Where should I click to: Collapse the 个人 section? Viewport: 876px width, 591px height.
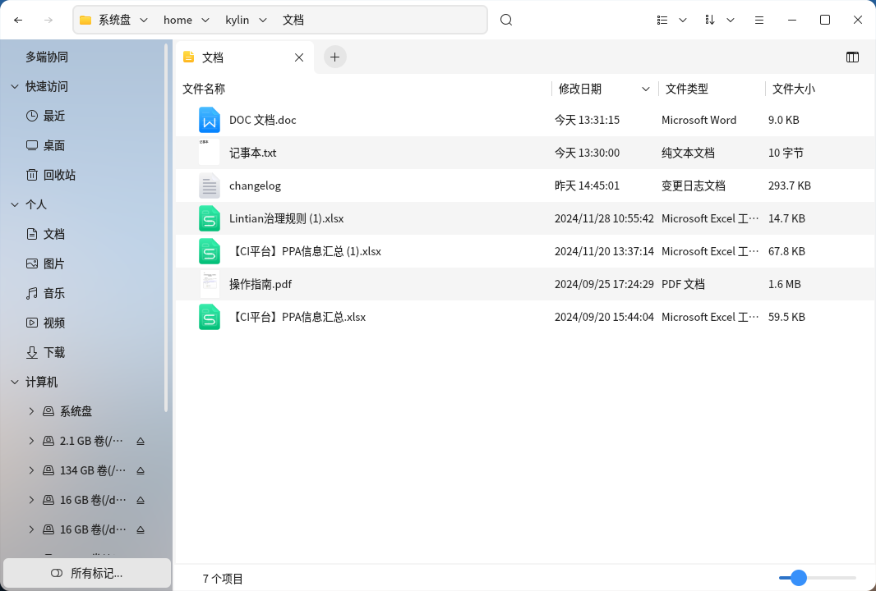pyautogui.click(x=15, y=205)
